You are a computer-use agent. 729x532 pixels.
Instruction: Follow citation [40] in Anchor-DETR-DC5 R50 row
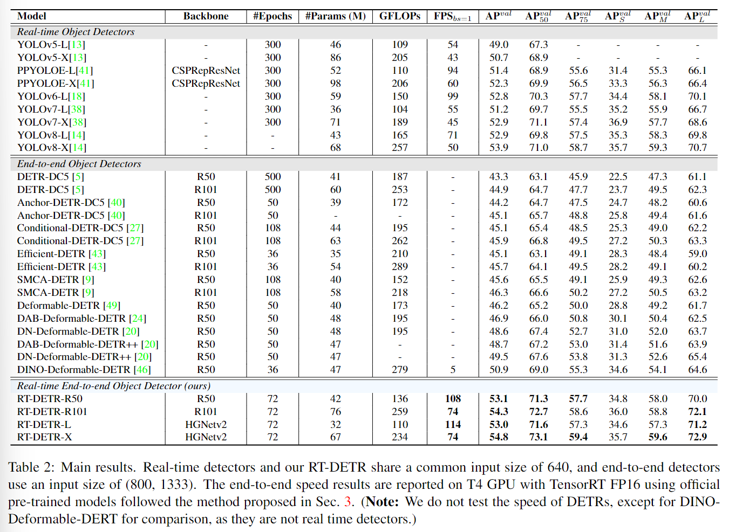[x=116, y=203]
